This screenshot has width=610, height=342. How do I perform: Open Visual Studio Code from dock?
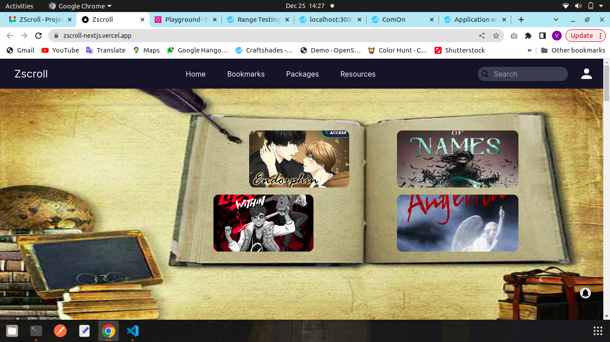pyautogui.click(x=133, y=331)
